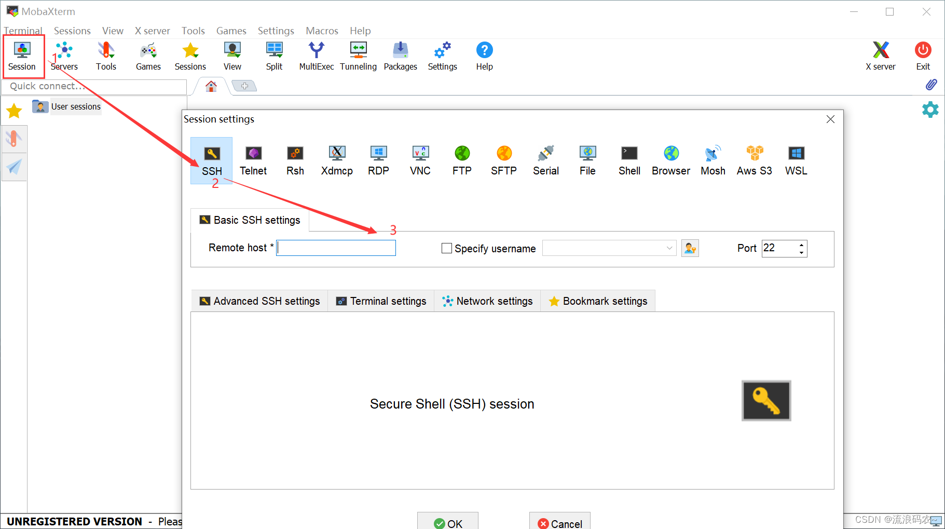Click the yellow star sidebar icon
This screenshot has height=529, width=945.
(14, 111)
